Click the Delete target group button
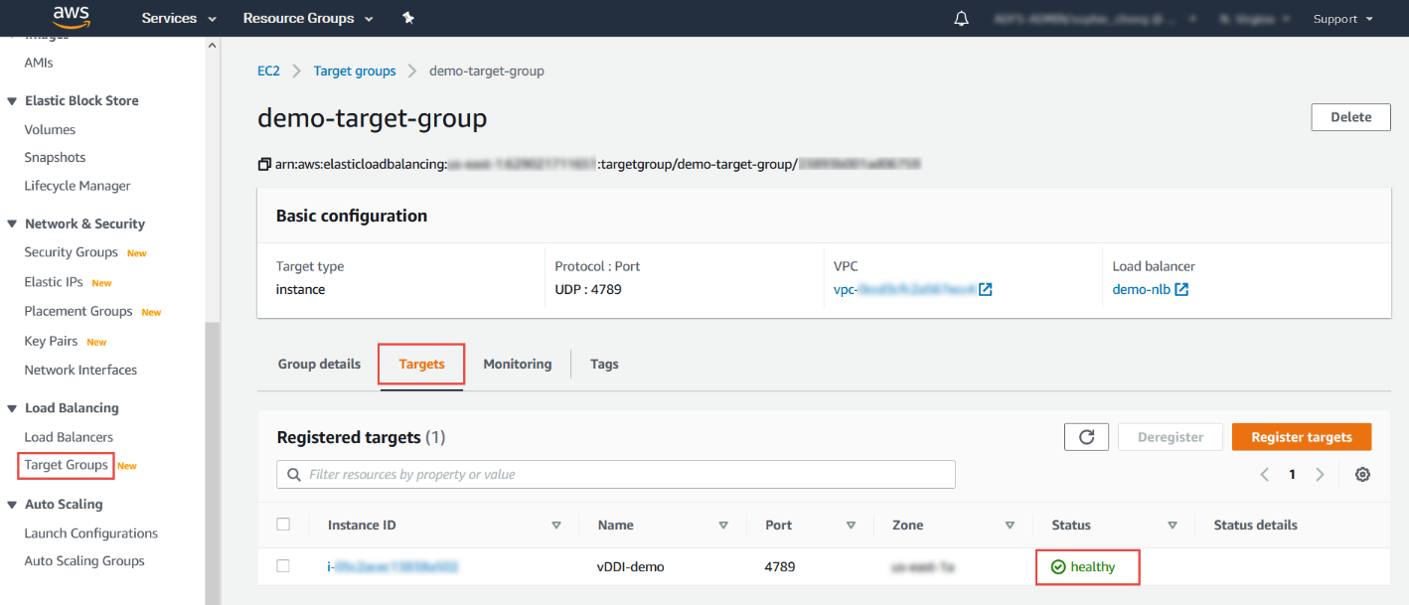Viewport: 1409px width, 605px height. click(1350, 117)
